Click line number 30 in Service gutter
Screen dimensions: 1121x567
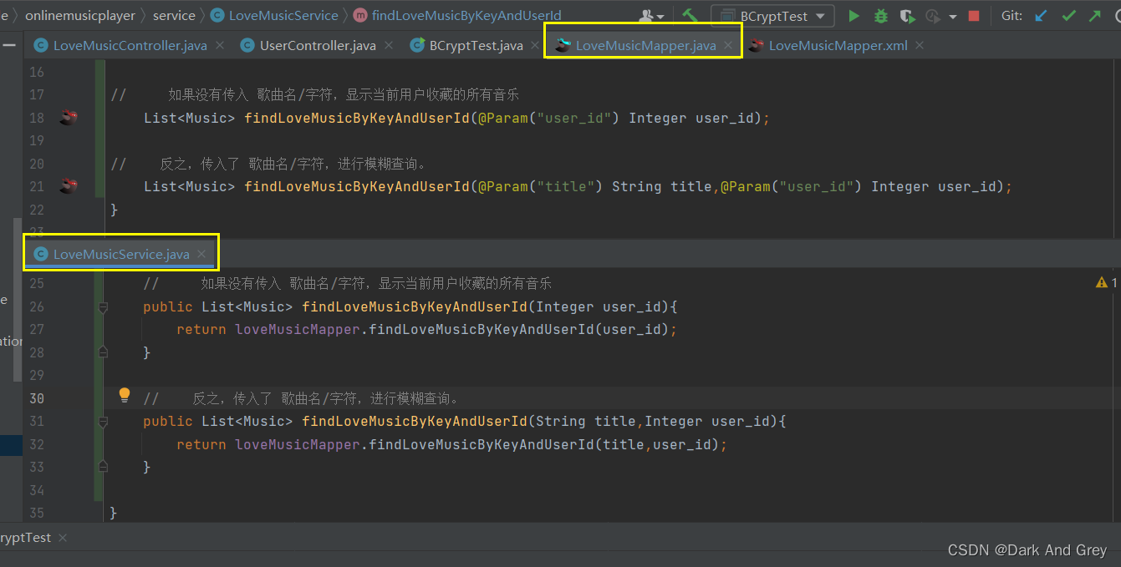[x=36, y=398]
